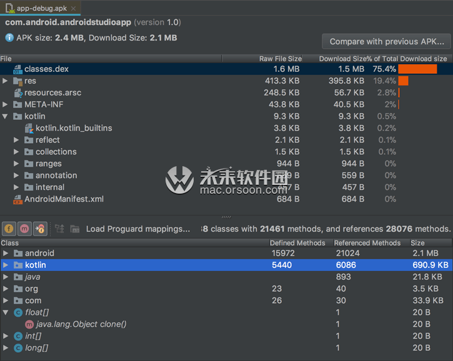The height and width of the screenshot is (361, 453).
Task: Collapse the kotlin folder in file list
Action: [5, 116]
